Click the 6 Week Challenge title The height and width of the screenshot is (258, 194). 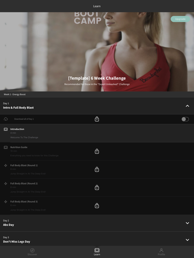coord(97,78)
